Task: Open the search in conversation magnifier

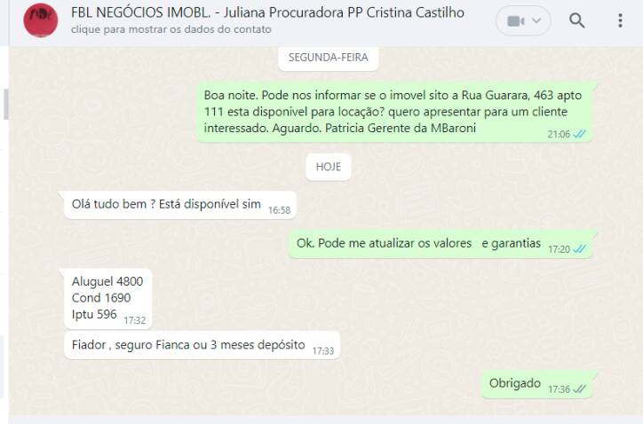Action: [576, 20]
